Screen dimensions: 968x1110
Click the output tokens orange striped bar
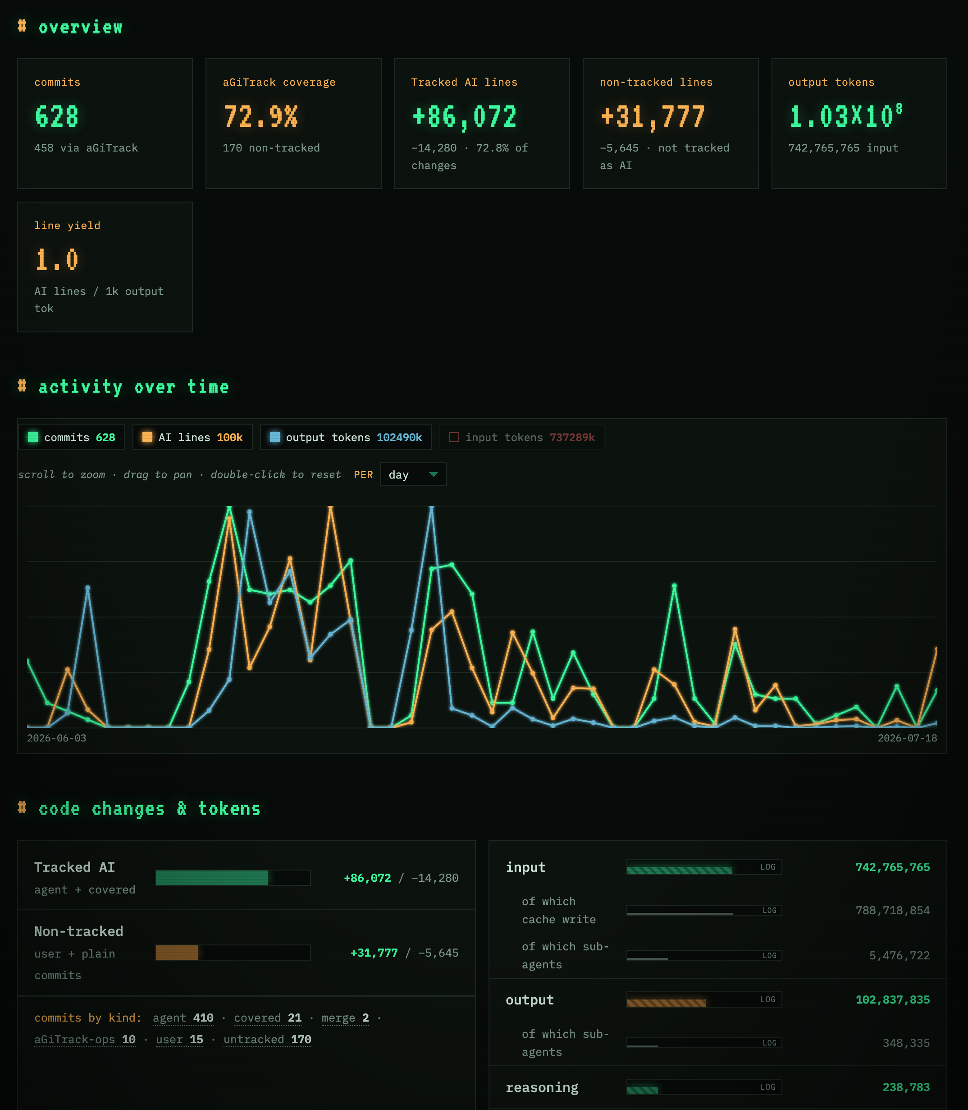pos(704,999)
